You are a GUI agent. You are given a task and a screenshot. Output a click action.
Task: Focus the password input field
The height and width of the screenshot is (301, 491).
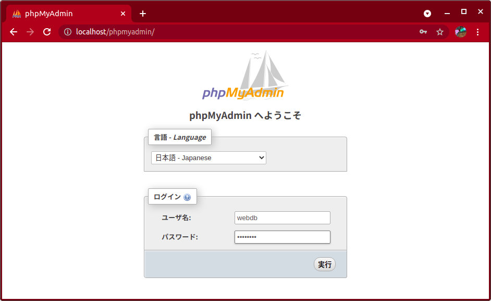(x=282, y=237)
